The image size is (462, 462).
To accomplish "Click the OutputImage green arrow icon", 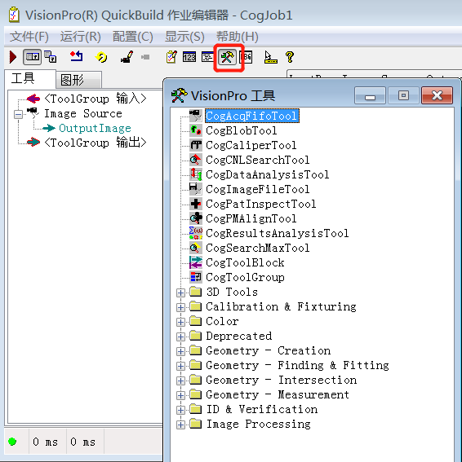I will tap(49, 128).
